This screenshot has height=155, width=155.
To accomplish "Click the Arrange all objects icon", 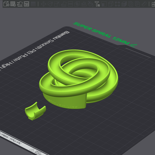I will [x=26, y=4].
